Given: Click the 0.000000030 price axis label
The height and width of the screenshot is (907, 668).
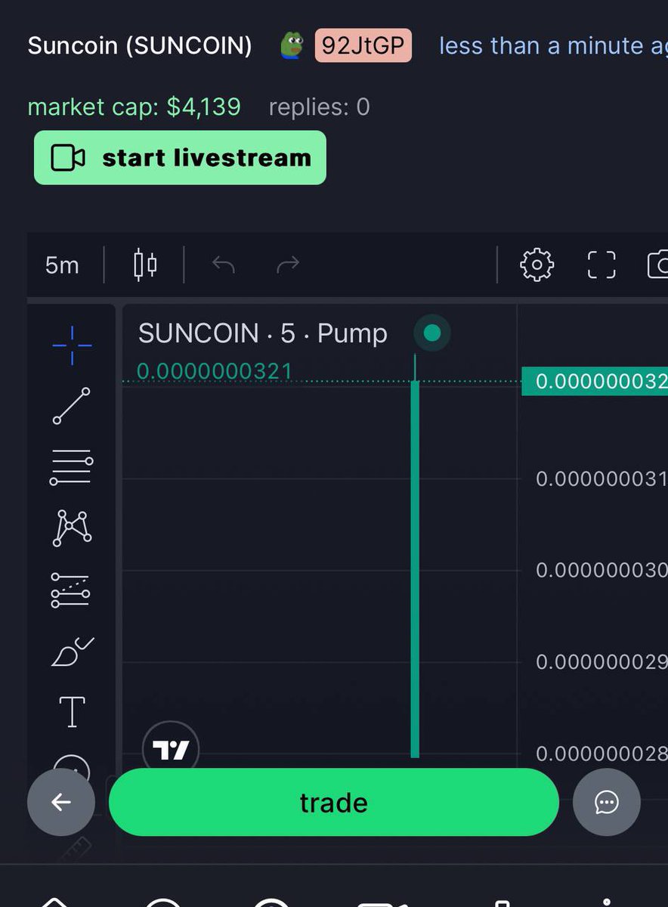Looking at the screenshot, I should click(602, 570).
